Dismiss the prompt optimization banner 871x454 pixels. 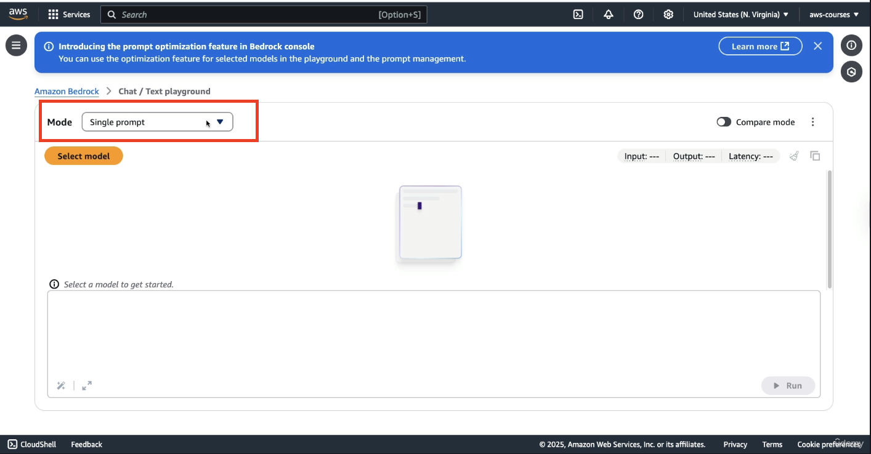[817, 46]
